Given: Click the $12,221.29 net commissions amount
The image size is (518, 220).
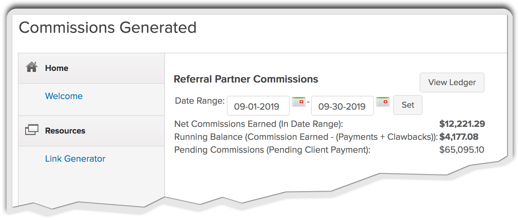Looking at the screenshot, I should [x=462, y=124].
